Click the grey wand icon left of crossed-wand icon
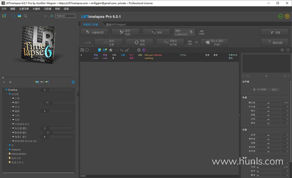Viewport: 292px width, 178px height. coord(122,50)
